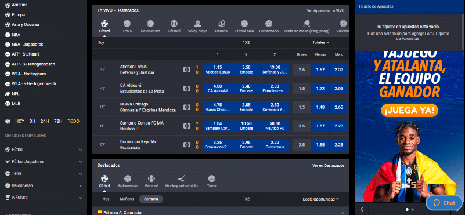Open Ver en Destacados link

click(329, 166)
